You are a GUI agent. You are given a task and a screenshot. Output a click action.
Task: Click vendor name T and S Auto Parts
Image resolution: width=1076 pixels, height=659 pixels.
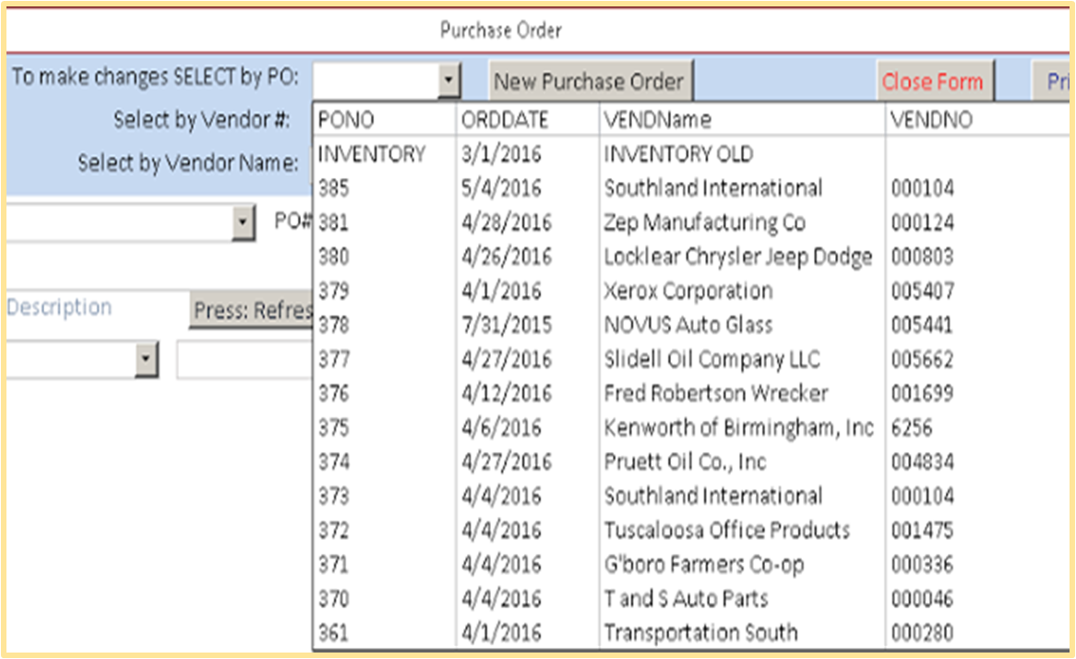coord(687,599)
